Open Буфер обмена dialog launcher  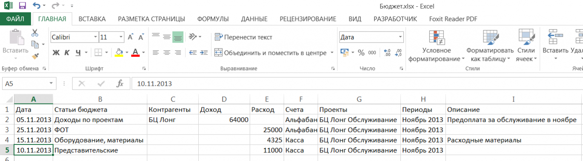pyautogui.click(x=44, y=68)
